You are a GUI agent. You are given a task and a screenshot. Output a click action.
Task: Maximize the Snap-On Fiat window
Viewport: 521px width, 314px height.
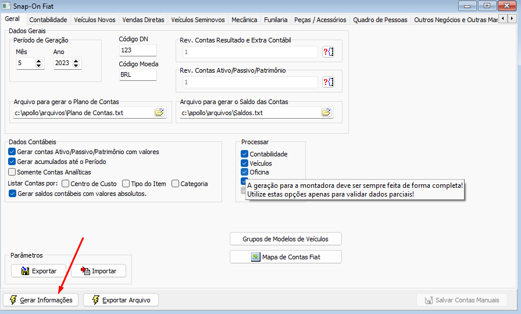tap(487, 6)
